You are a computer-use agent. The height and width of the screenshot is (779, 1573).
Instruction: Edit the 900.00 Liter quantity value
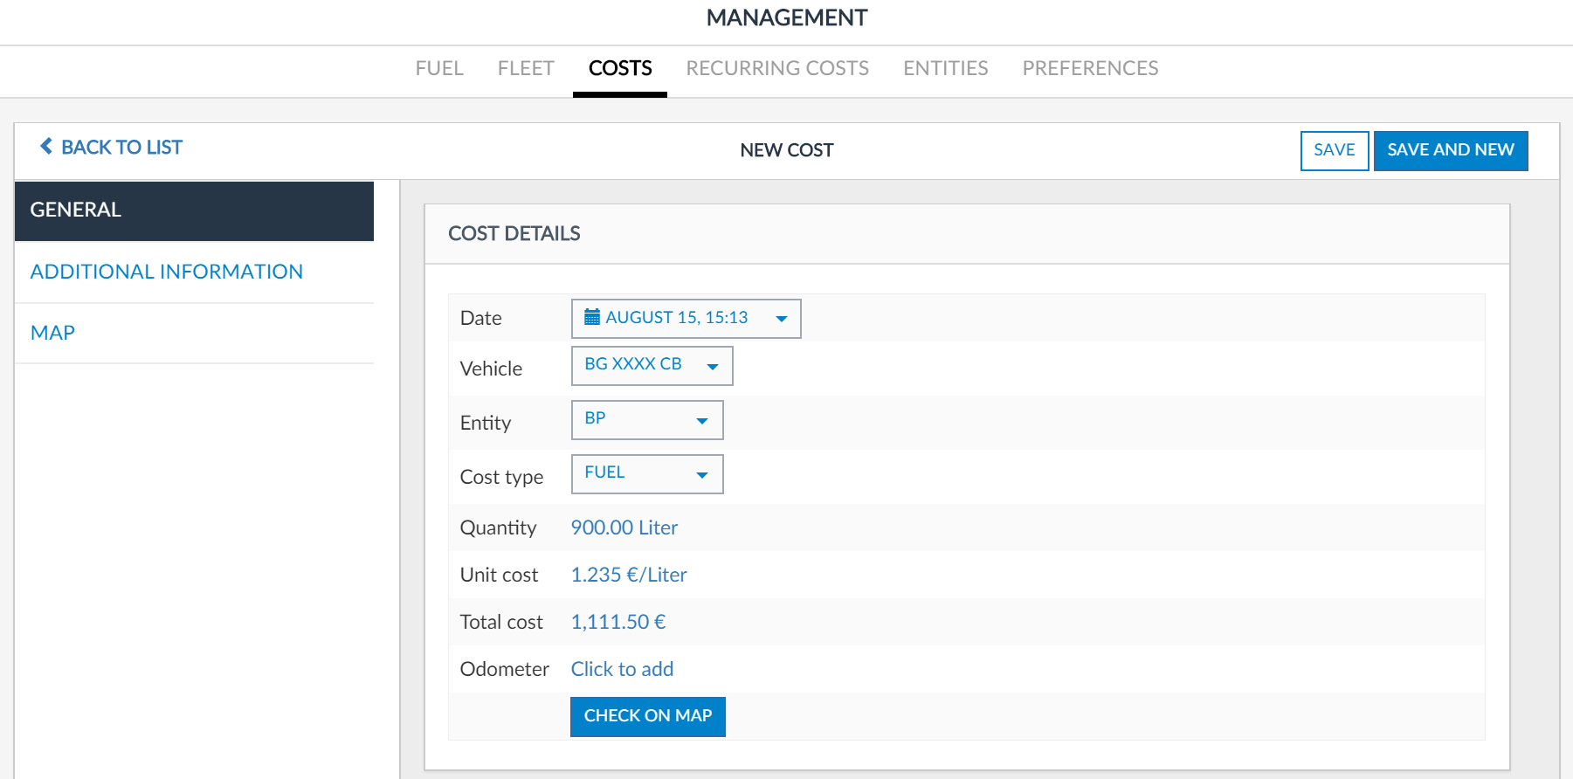[x=624, y=527]
